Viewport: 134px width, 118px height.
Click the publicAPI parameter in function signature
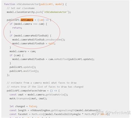[x=46, y=4]
